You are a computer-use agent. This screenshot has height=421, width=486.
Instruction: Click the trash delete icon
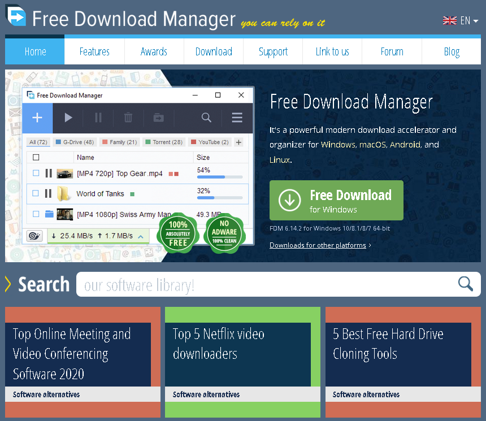click(128, 118)
